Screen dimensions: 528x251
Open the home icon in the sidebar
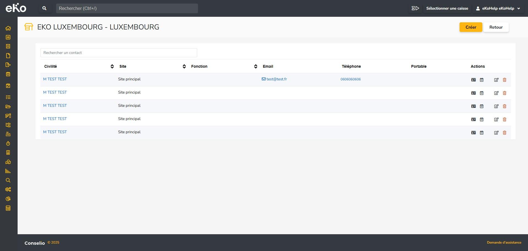[x=8, y=28]
